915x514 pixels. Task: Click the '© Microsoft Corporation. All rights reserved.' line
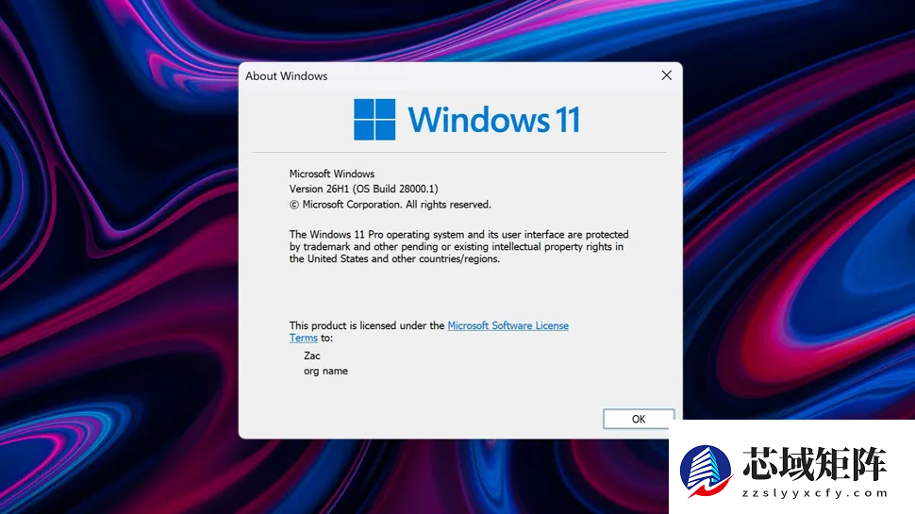(391, 205)
